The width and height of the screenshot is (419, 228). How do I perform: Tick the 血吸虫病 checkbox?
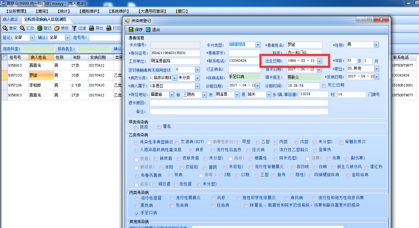pos(348,175)
